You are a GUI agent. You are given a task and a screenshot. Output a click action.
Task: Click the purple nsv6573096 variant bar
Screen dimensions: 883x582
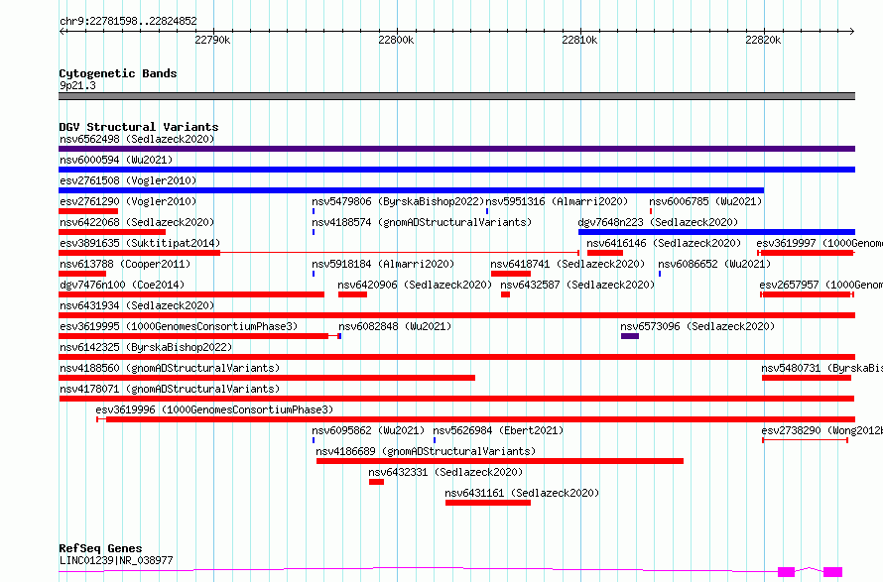630,336
